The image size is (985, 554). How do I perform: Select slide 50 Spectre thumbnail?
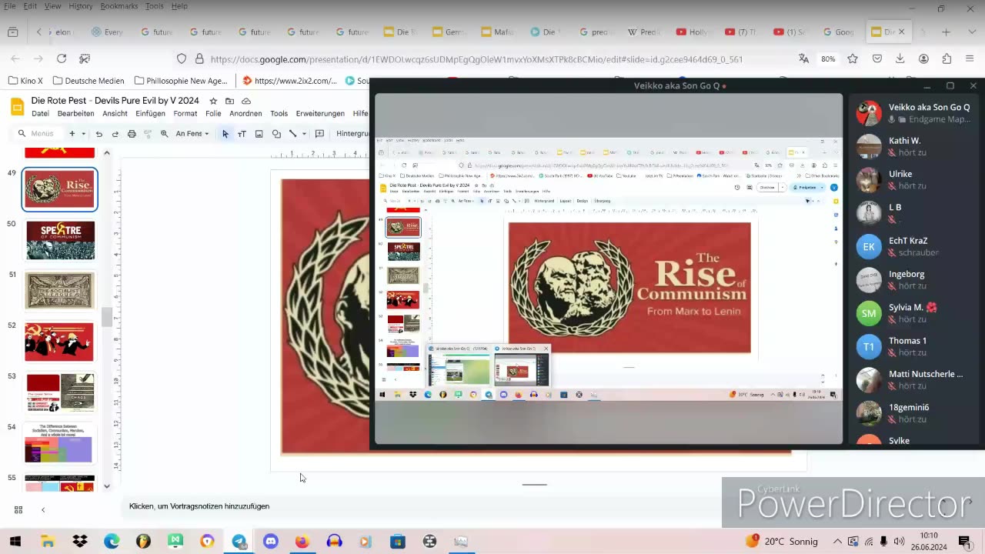click(60, 240)
